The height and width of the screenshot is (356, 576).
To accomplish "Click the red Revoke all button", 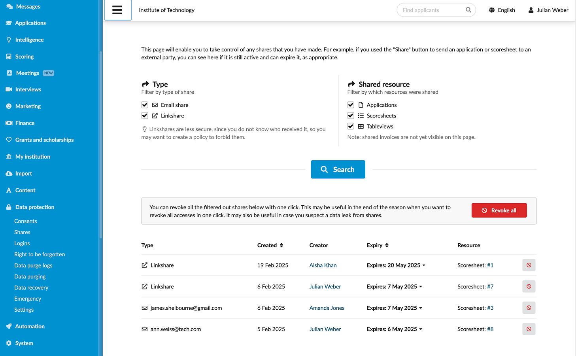I will tap(499, 210).
